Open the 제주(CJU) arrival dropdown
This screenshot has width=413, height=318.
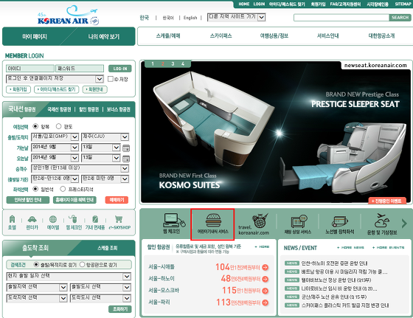tap(105, 137)
